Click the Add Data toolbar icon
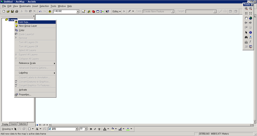 [50, 11]
